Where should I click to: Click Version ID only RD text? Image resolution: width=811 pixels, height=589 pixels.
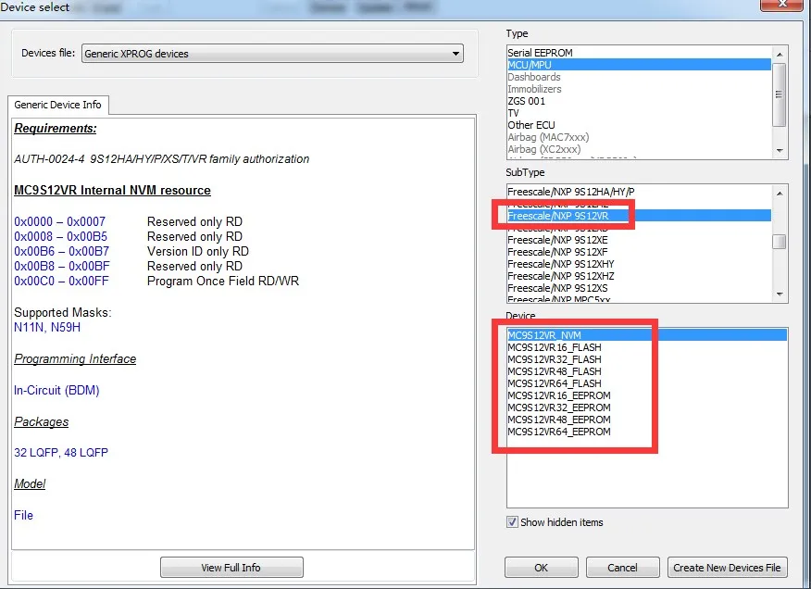coord(198,252)
